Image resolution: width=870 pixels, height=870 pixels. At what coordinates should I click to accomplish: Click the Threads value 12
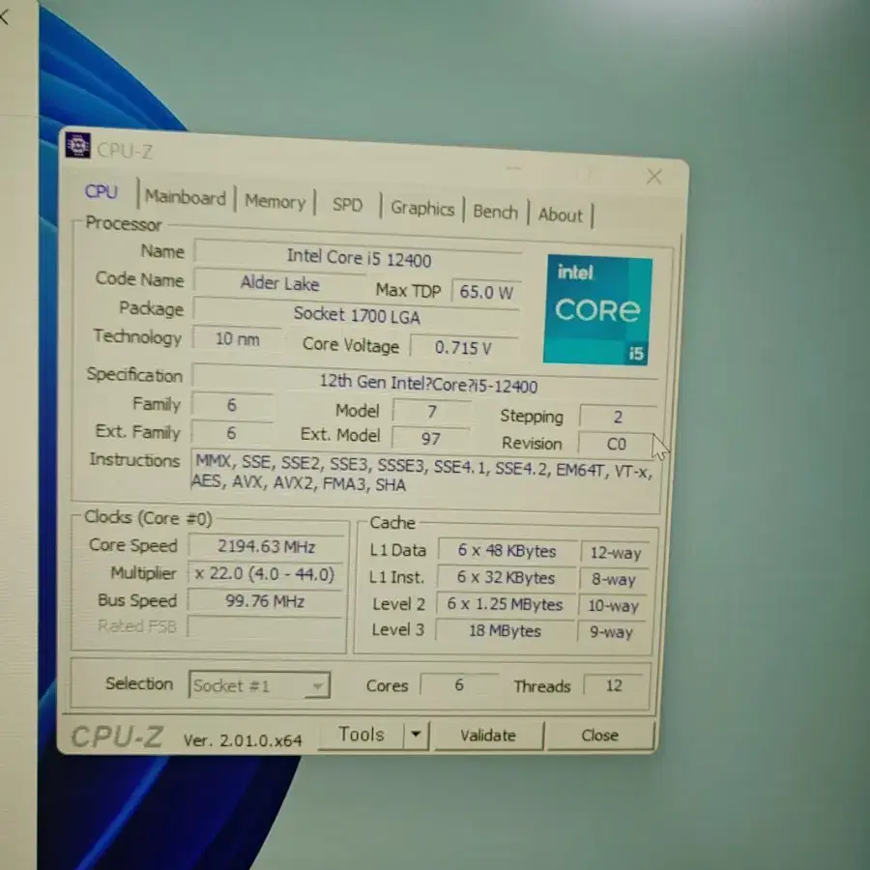click(x=614, y=685)
